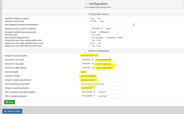Click the 'Encryption method for proxy passwords' label

tap(20, 32)
